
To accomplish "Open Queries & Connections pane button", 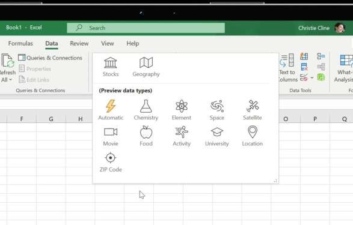I will [x=50, y=58].
